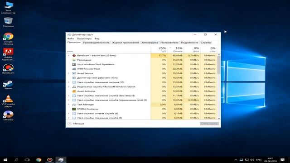Select the Steam desktop shortcut
This screenshot has width=290, height=163.
[8, 85]
